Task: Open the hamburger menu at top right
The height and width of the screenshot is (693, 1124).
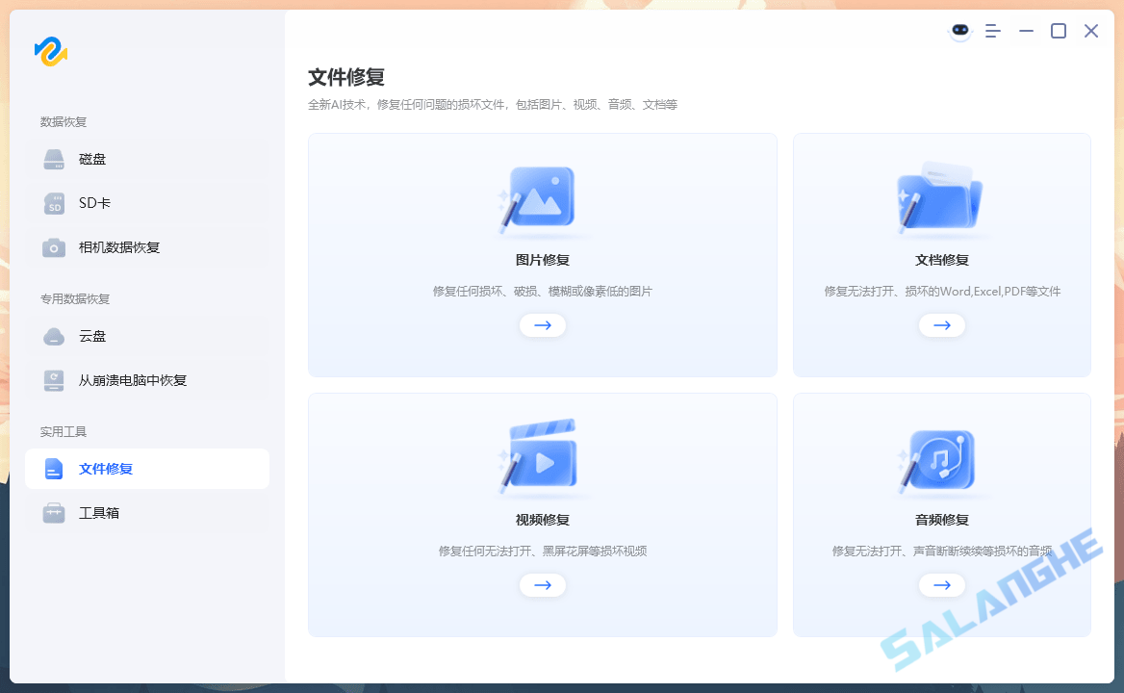Action: (x=993, y=31)
